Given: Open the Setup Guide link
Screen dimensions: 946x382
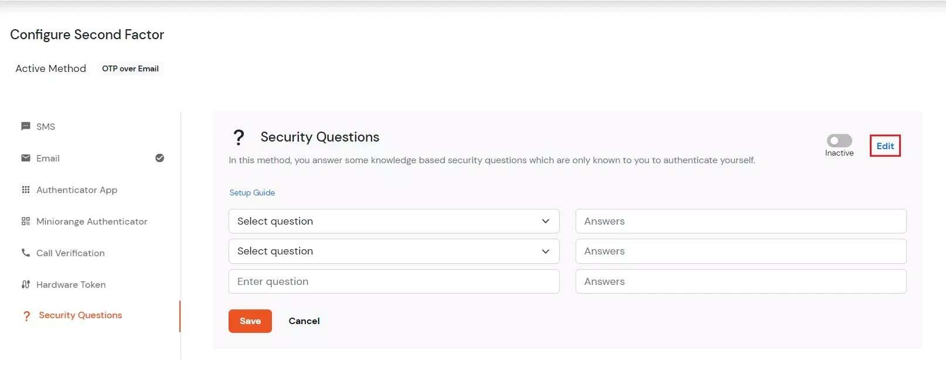Looking at the screenshot, I should (252, 192).
